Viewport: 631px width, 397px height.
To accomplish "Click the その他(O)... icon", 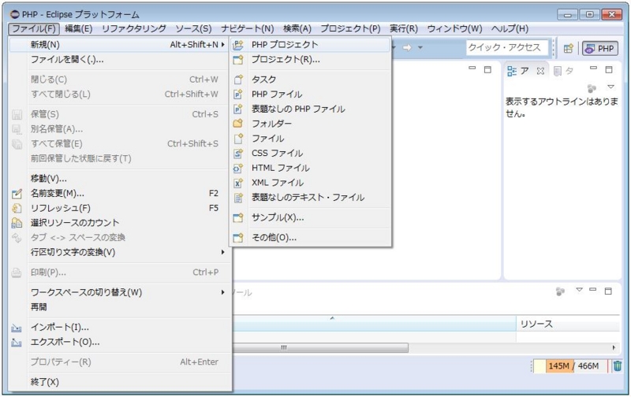I will pos(238,238).
